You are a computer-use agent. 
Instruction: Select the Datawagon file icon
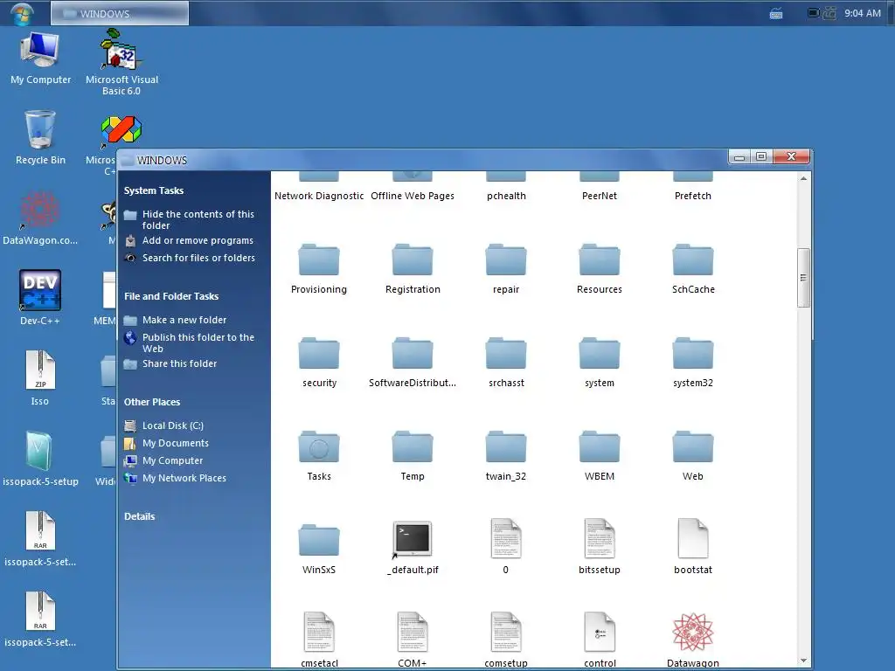(693, 633)
